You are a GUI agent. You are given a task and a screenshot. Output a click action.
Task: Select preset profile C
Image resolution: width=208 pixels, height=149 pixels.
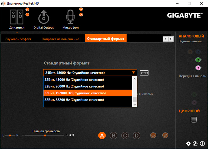[x=125, y=135]
